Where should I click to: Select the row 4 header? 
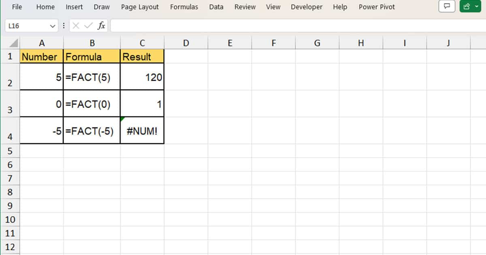(11, 130)
